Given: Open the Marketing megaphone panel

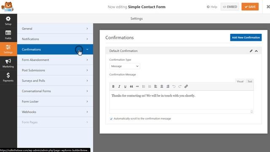Looking at the screenshot, I should click(x=8, y=63).
